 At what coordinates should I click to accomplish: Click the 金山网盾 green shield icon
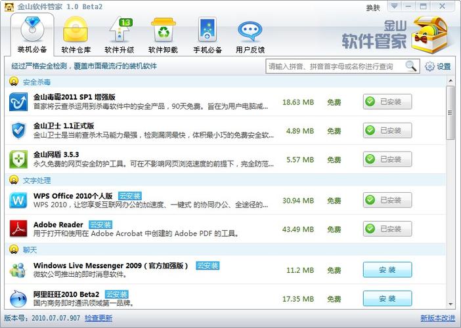(x=18, y=159)
